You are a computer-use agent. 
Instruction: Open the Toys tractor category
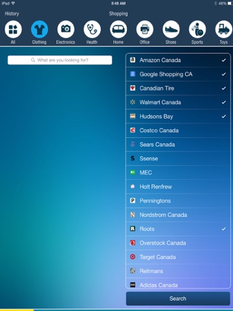(x=224, y=29)
